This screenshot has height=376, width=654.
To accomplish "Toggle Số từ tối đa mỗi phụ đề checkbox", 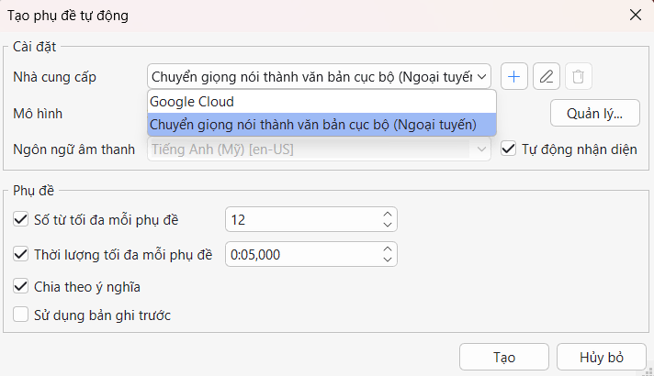I will 20,219.
